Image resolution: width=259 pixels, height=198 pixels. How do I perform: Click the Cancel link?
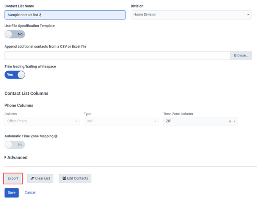[30, 192]
